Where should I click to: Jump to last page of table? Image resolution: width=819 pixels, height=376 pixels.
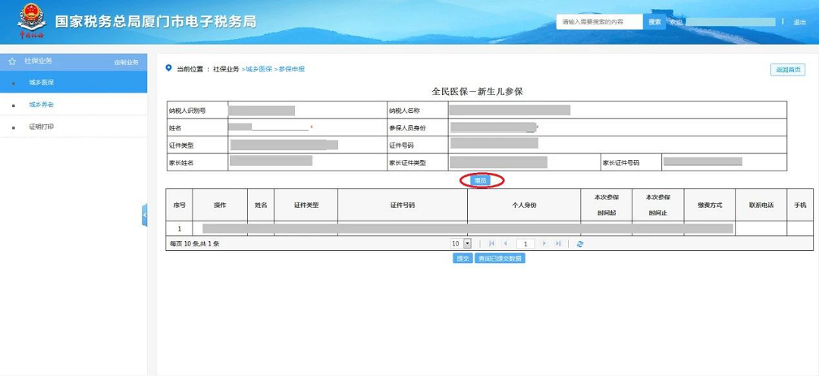[x=558, y=243]
